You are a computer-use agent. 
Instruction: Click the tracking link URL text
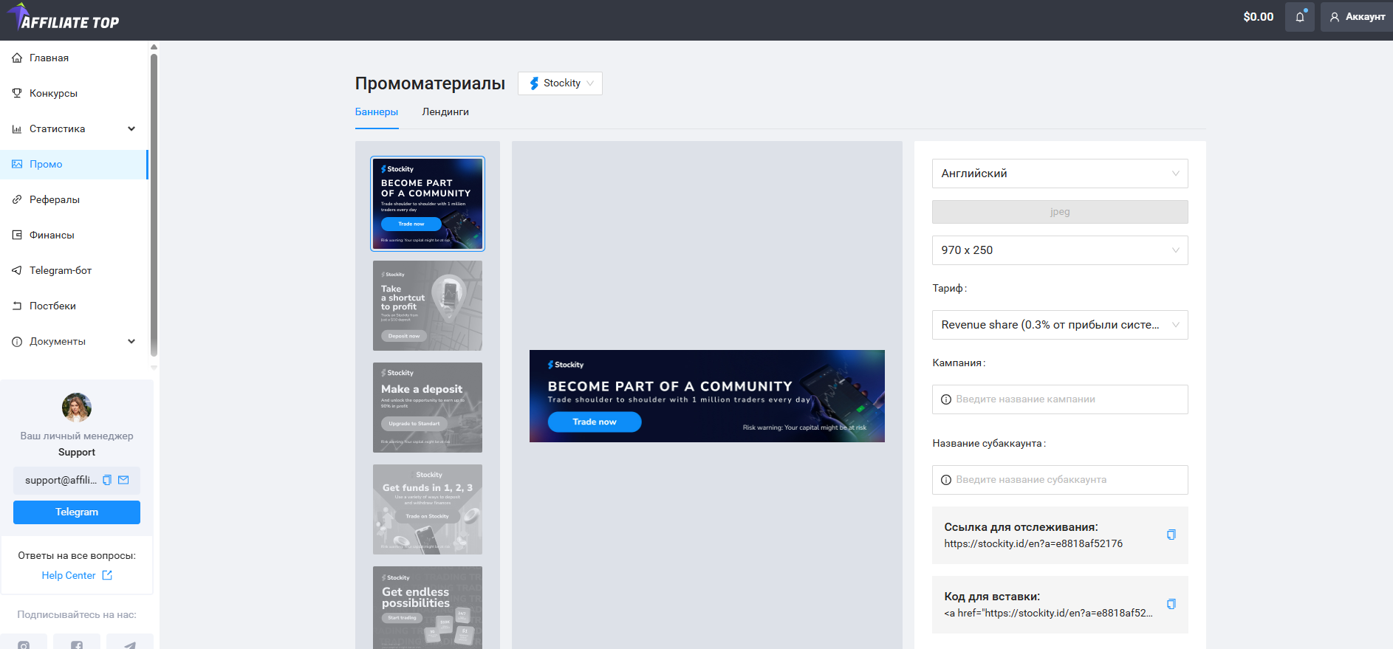tap(1033, 544)
